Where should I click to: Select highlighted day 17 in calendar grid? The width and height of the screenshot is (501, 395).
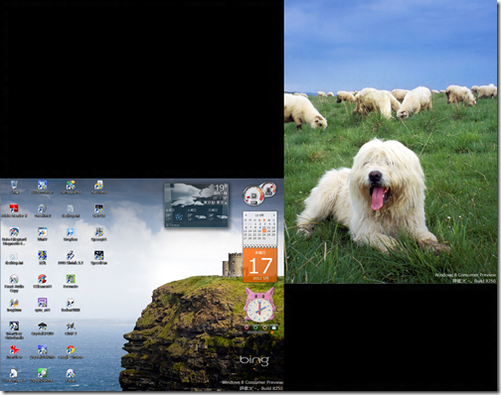click(x=264, y=230)
